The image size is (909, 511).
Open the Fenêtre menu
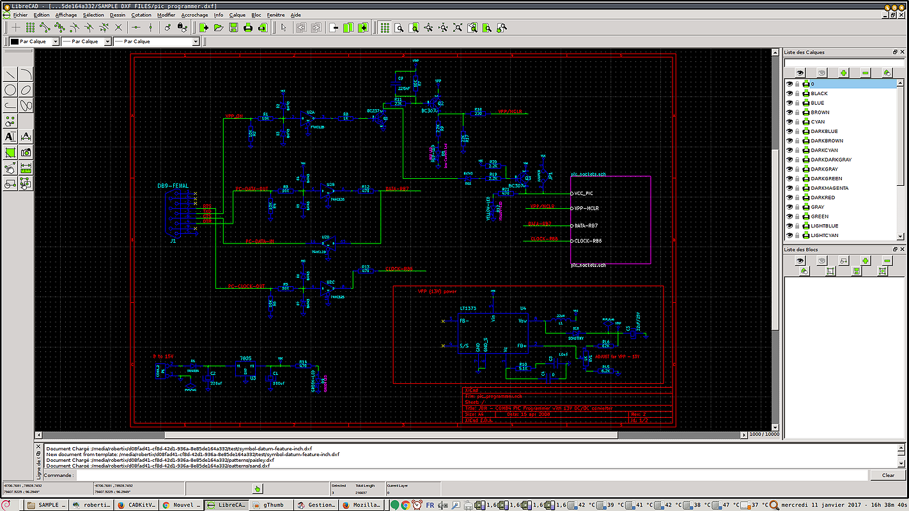pyautogui.click(x=276, y=15)
